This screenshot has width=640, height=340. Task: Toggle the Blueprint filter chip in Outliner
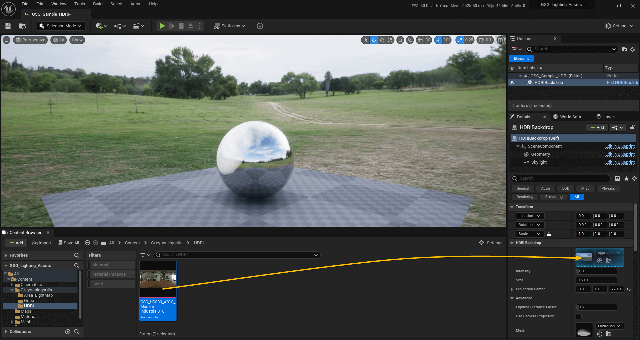point(521,58)
